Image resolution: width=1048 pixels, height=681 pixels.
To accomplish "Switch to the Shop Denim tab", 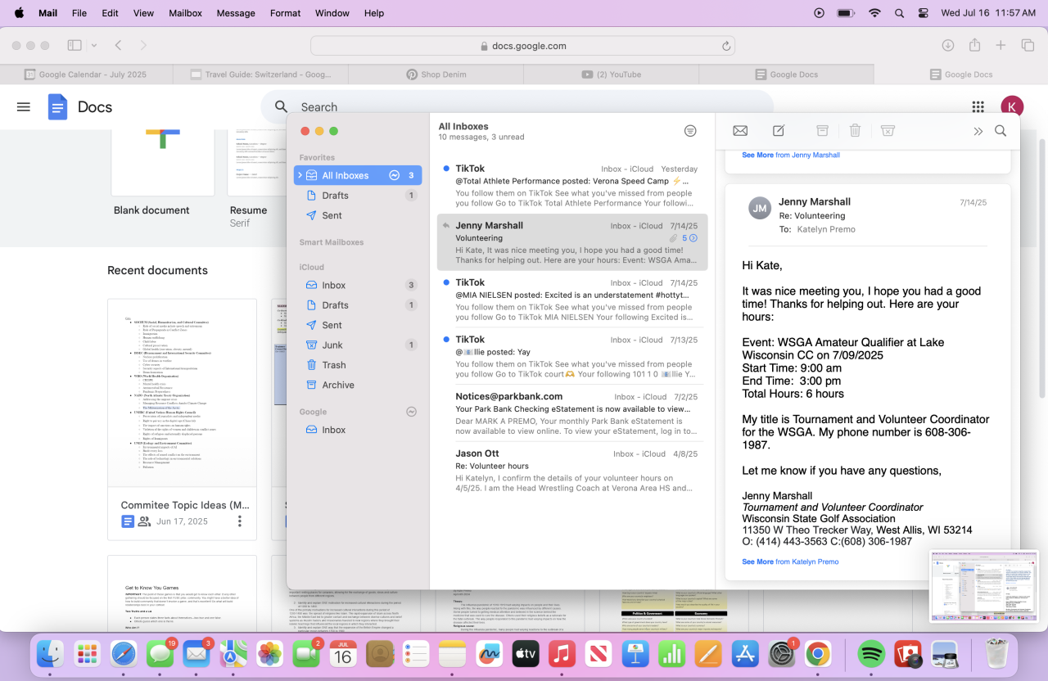I will pos(436,74).
